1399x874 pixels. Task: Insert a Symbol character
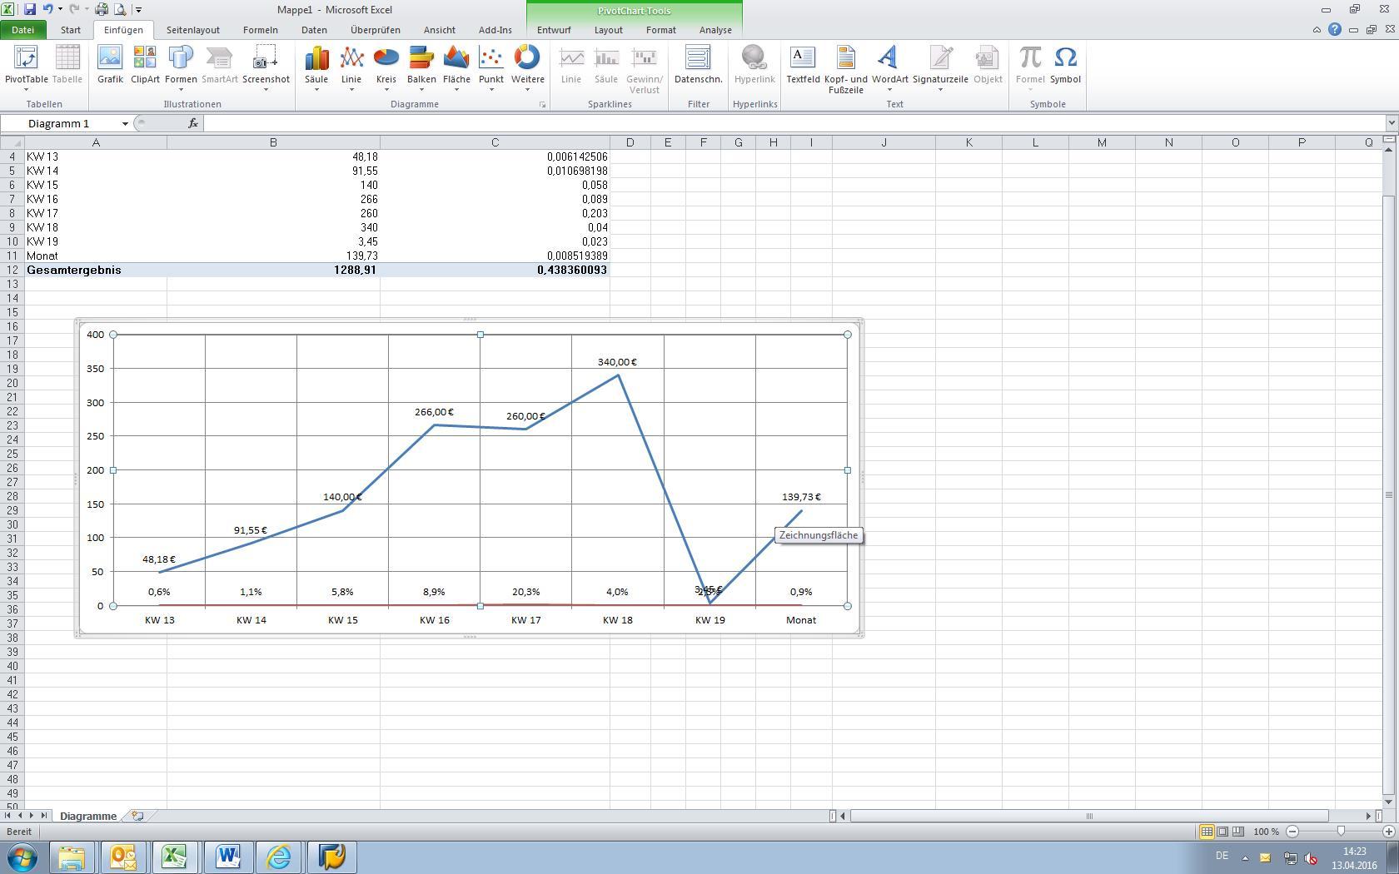tap(1065, 65)
